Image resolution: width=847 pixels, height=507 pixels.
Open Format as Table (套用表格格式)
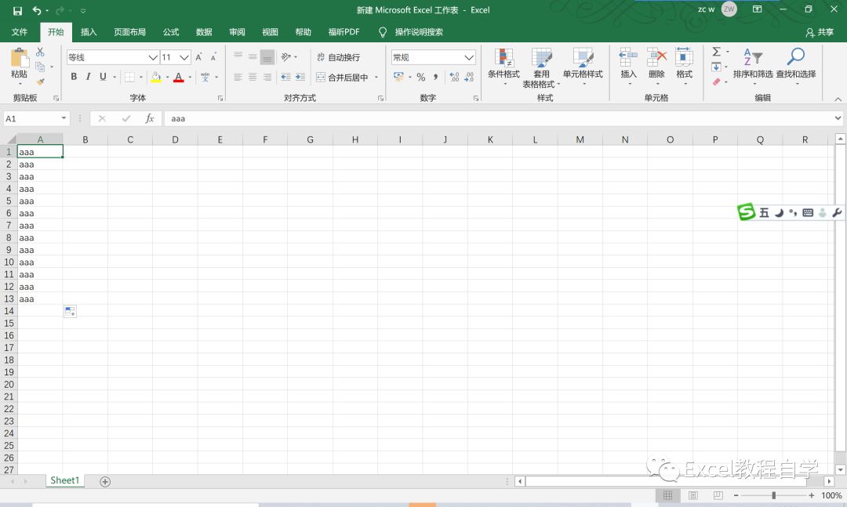[x=541, y=68]
